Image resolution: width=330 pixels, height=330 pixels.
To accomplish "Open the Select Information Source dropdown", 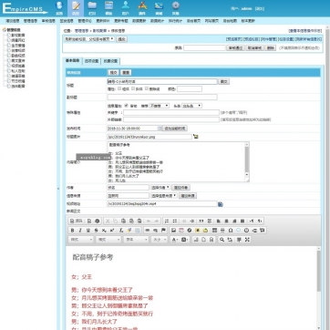I will coord(164,196).
